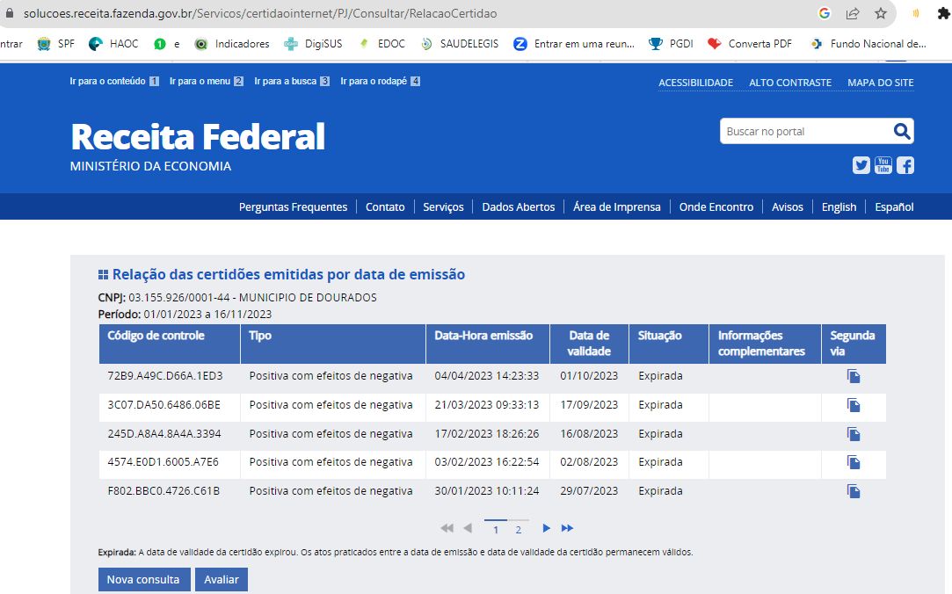This screenshot has height=594, width=952.
Task: Open the Converta PDF bookmark
Action: pos(750,44)
